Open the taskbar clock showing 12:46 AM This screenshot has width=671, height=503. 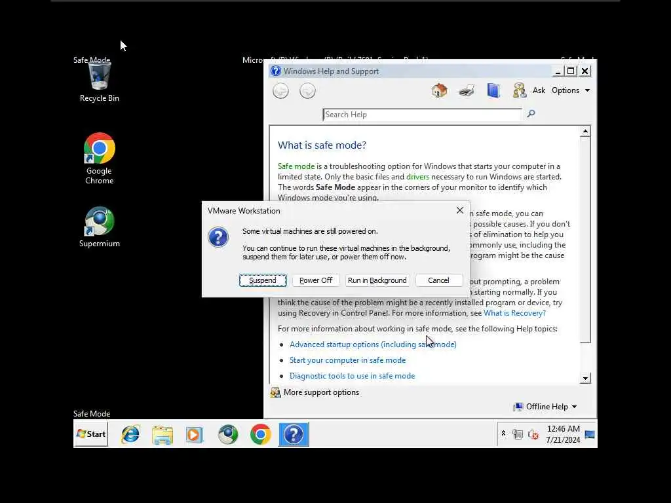(x=563, y=434)
